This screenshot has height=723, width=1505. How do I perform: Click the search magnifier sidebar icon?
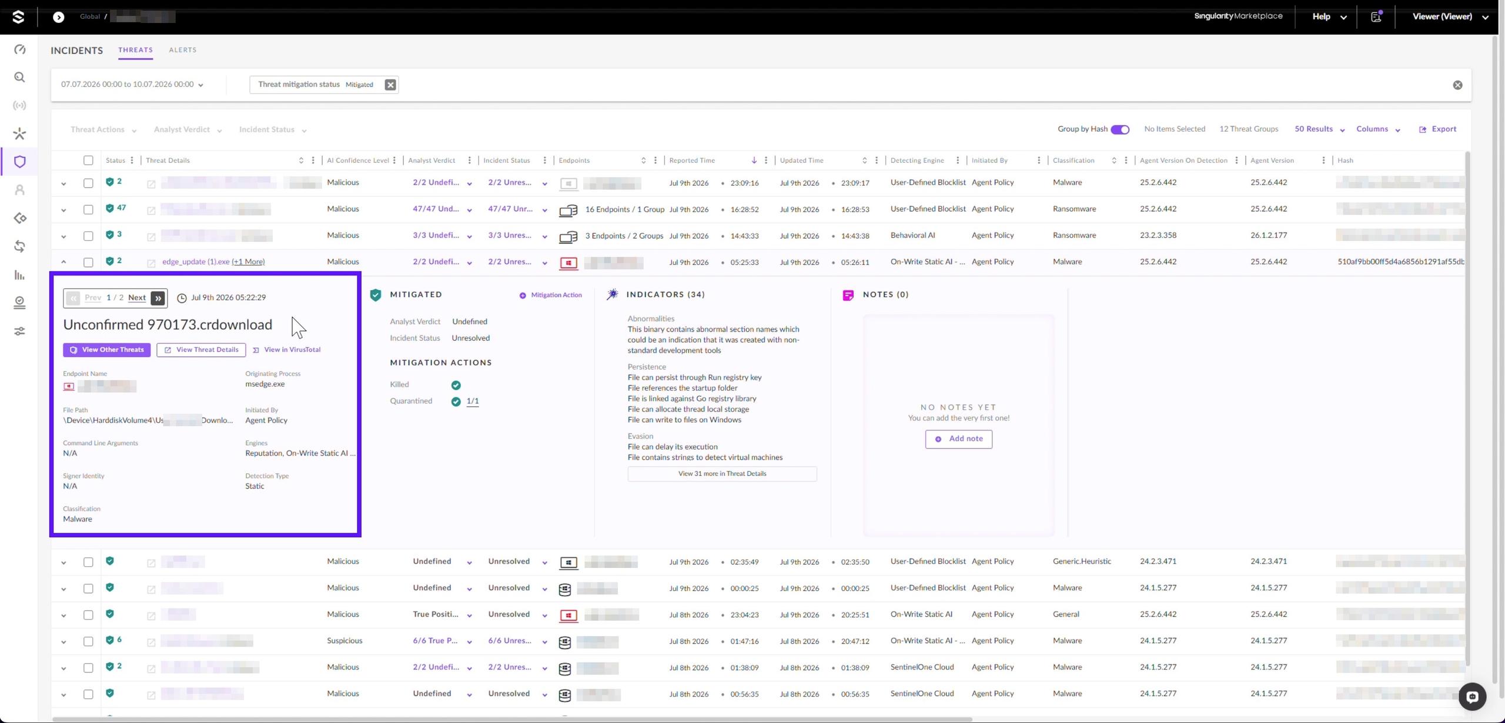pyautogui.click(x=19, y=78)
